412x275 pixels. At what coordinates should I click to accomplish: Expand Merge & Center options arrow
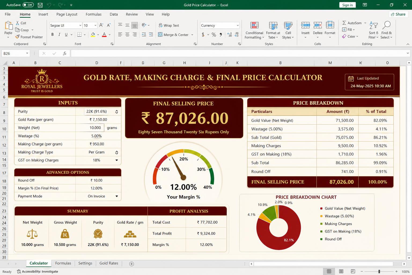pos(192,35)
